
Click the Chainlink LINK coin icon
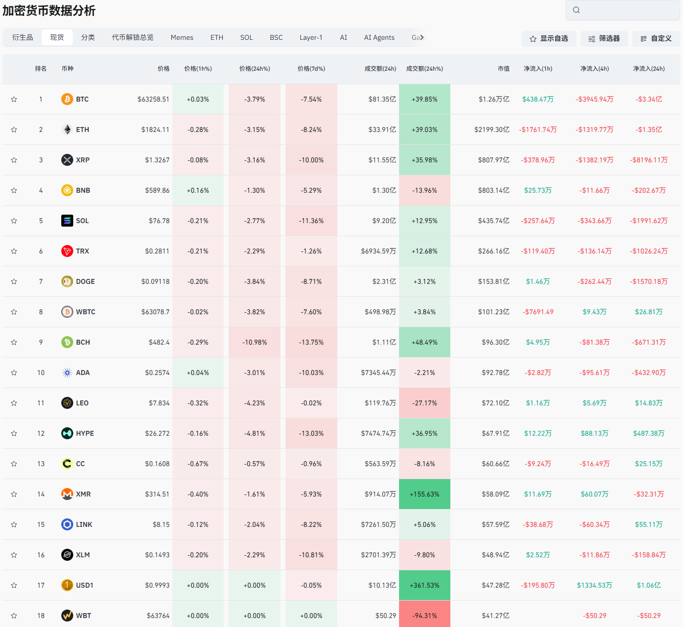click(67, 524)
